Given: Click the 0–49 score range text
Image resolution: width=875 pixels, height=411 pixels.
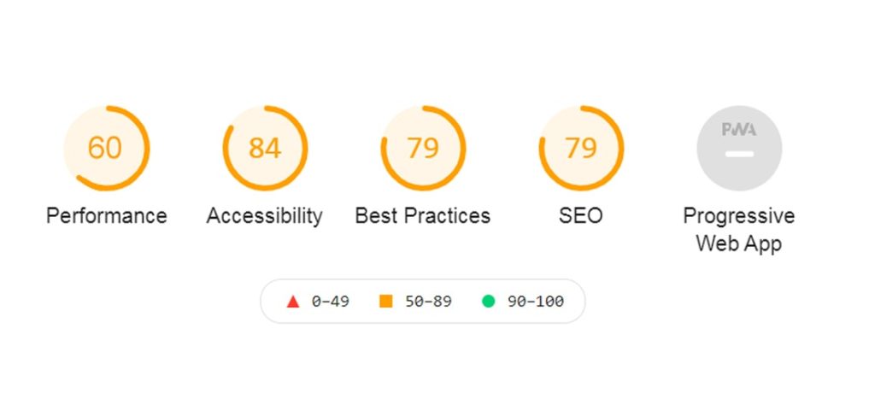Looking at the screenshot, I should (330, 302).
